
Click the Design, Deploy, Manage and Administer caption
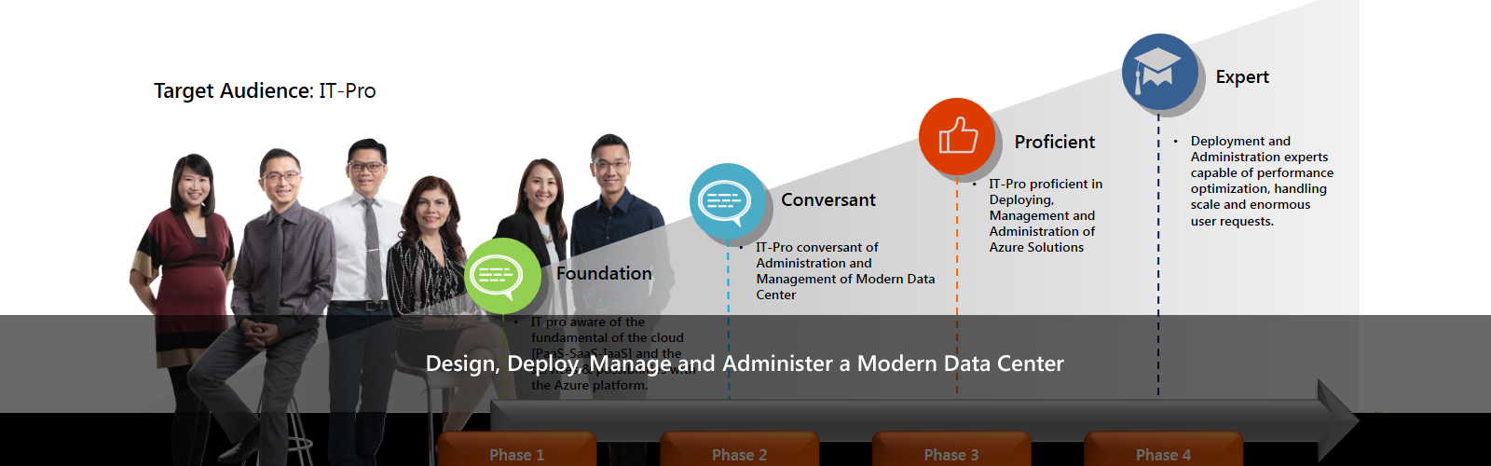[x=745, y=363]
